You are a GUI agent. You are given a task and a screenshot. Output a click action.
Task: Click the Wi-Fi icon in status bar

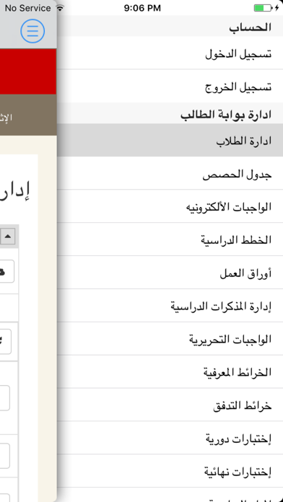tap(60, 8)
